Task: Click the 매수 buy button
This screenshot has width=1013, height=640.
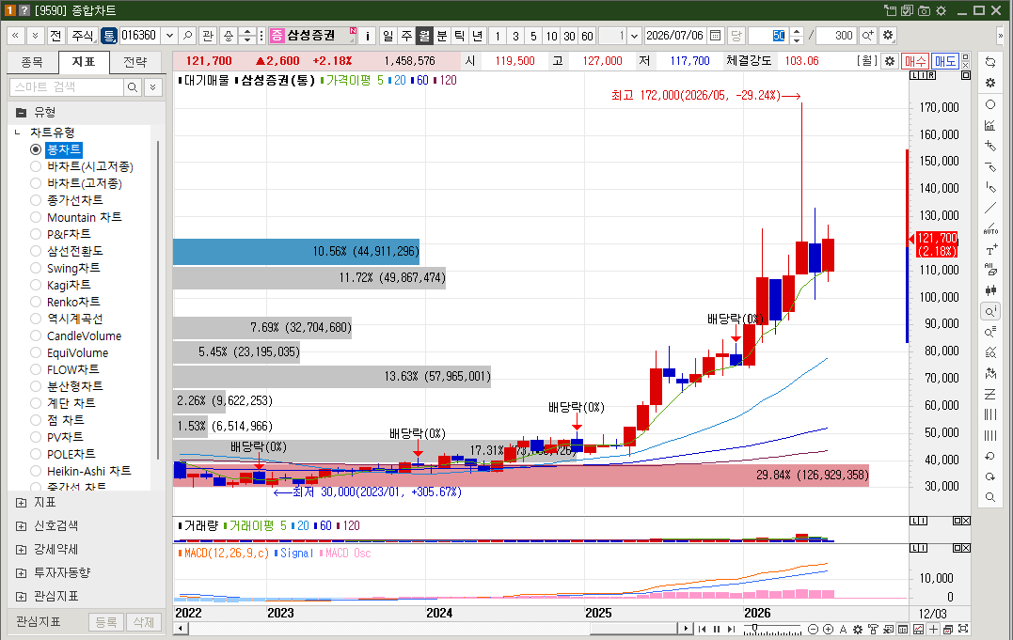Action: [915, 61]
